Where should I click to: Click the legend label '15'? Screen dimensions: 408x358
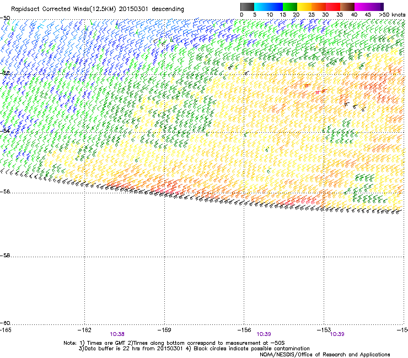pyautogui.click(x=283, y=15)
